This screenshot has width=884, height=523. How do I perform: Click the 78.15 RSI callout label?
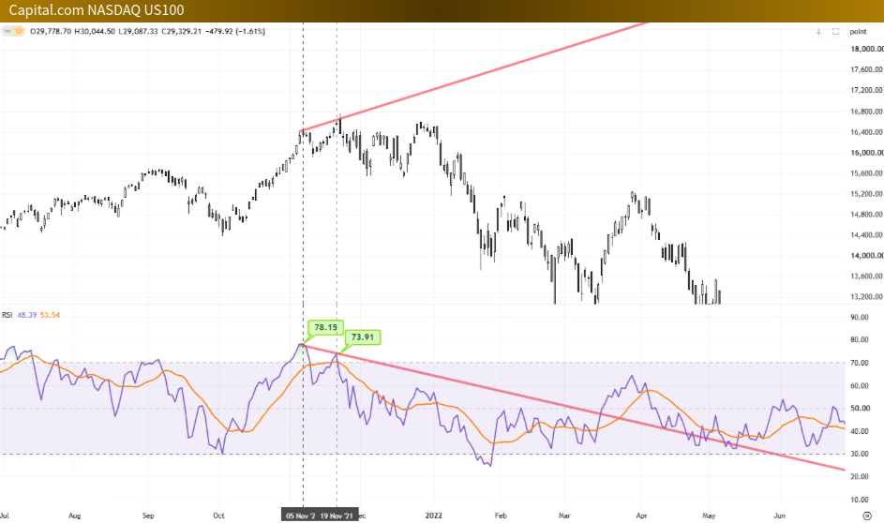tap(326, 327)
